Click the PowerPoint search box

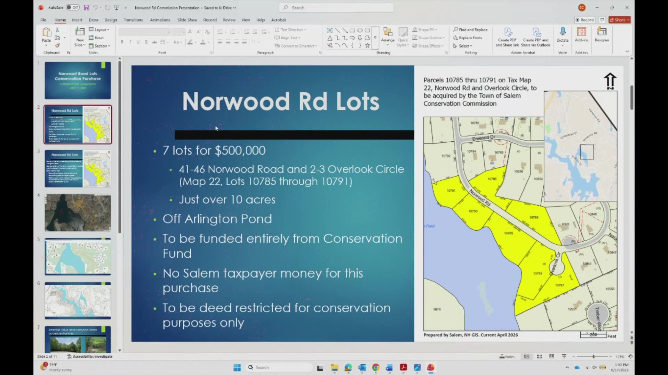(336, 8)
